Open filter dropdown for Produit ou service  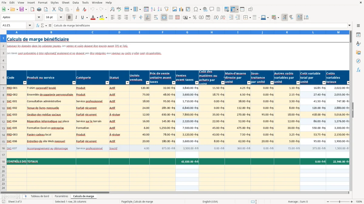tap(74, 83)
